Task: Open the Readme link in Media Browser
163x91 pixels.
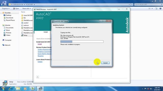Action: (40, 56)
